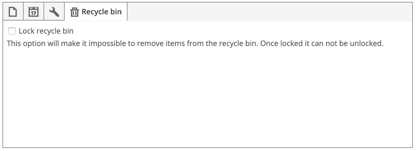Tick the box beside Lock recycle bin
This screenshot has width=416, height=151.
click(12, 31)
